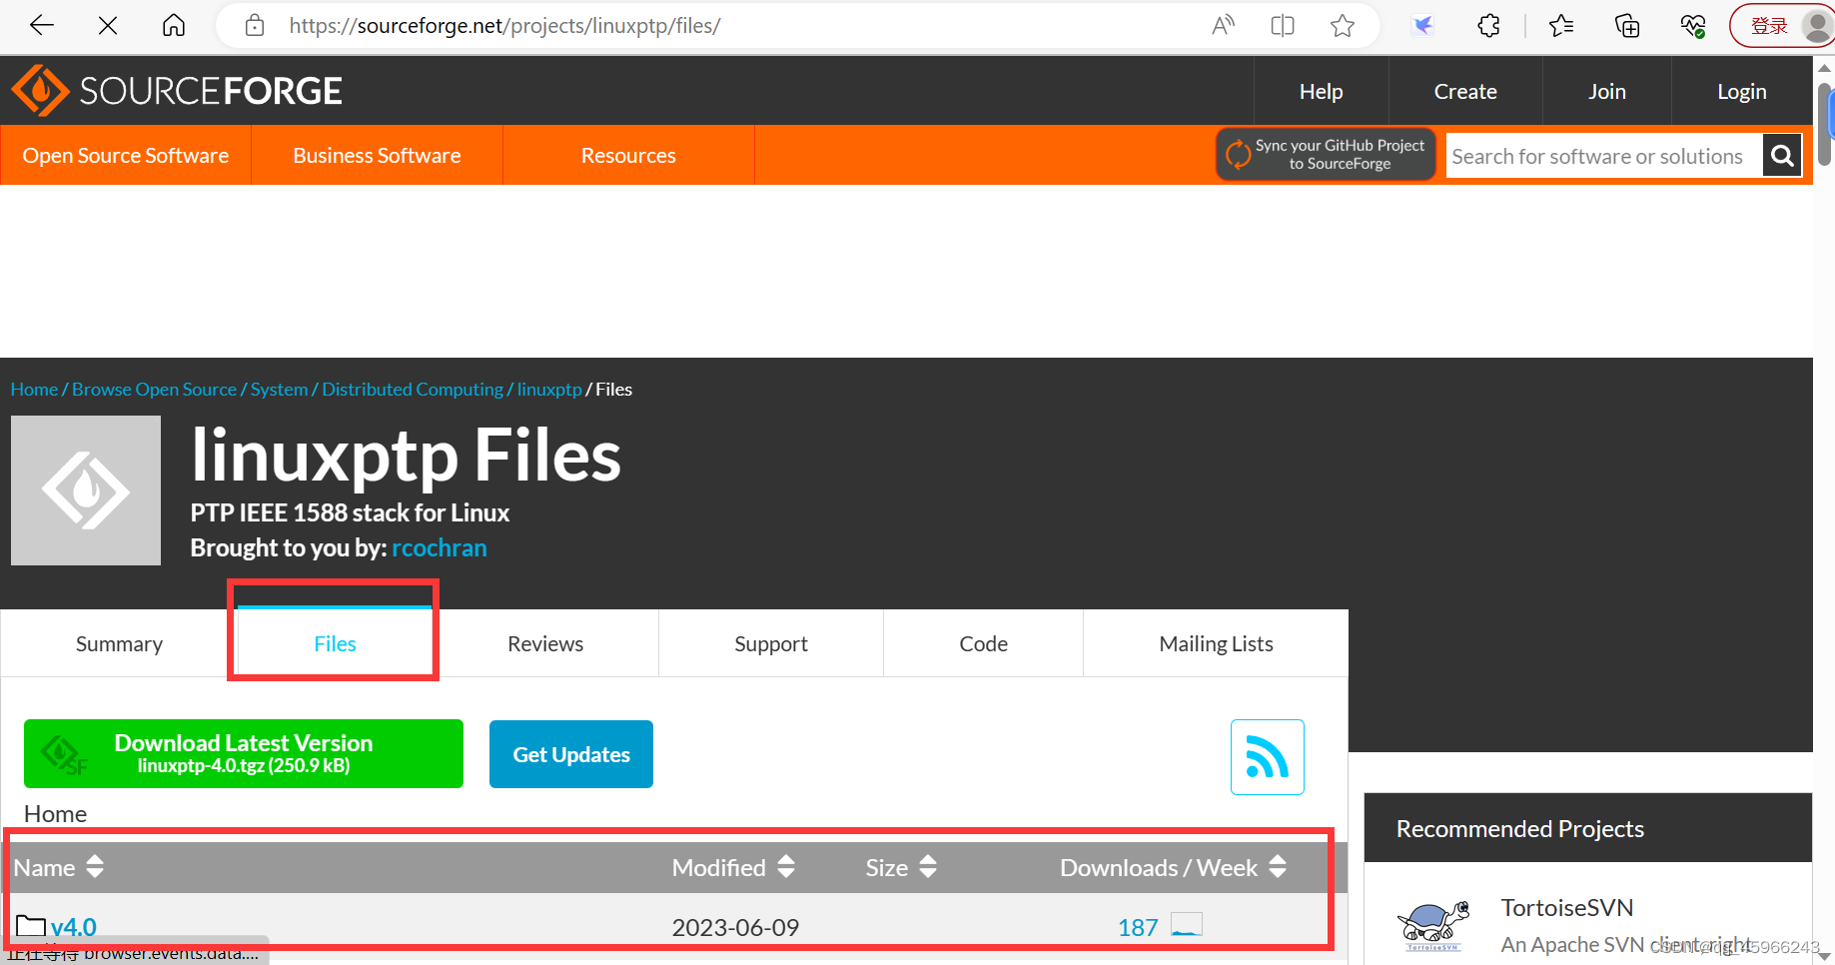Image resolution: width=1835 pixels, height=965 pixels.
Task: Open the Collections icon
Action: tap(1627, 26)
